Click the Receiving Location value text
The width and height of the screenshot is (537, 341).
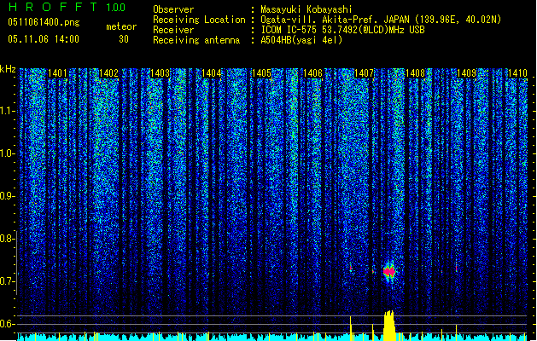[x=381, y=20]
